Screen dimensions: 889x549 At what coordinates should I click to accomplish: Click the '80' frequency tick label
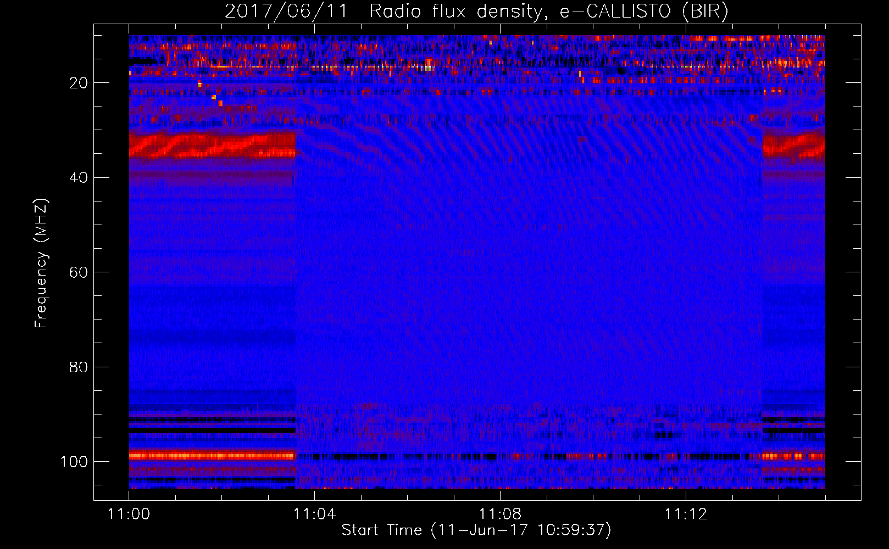pos(79,367)
